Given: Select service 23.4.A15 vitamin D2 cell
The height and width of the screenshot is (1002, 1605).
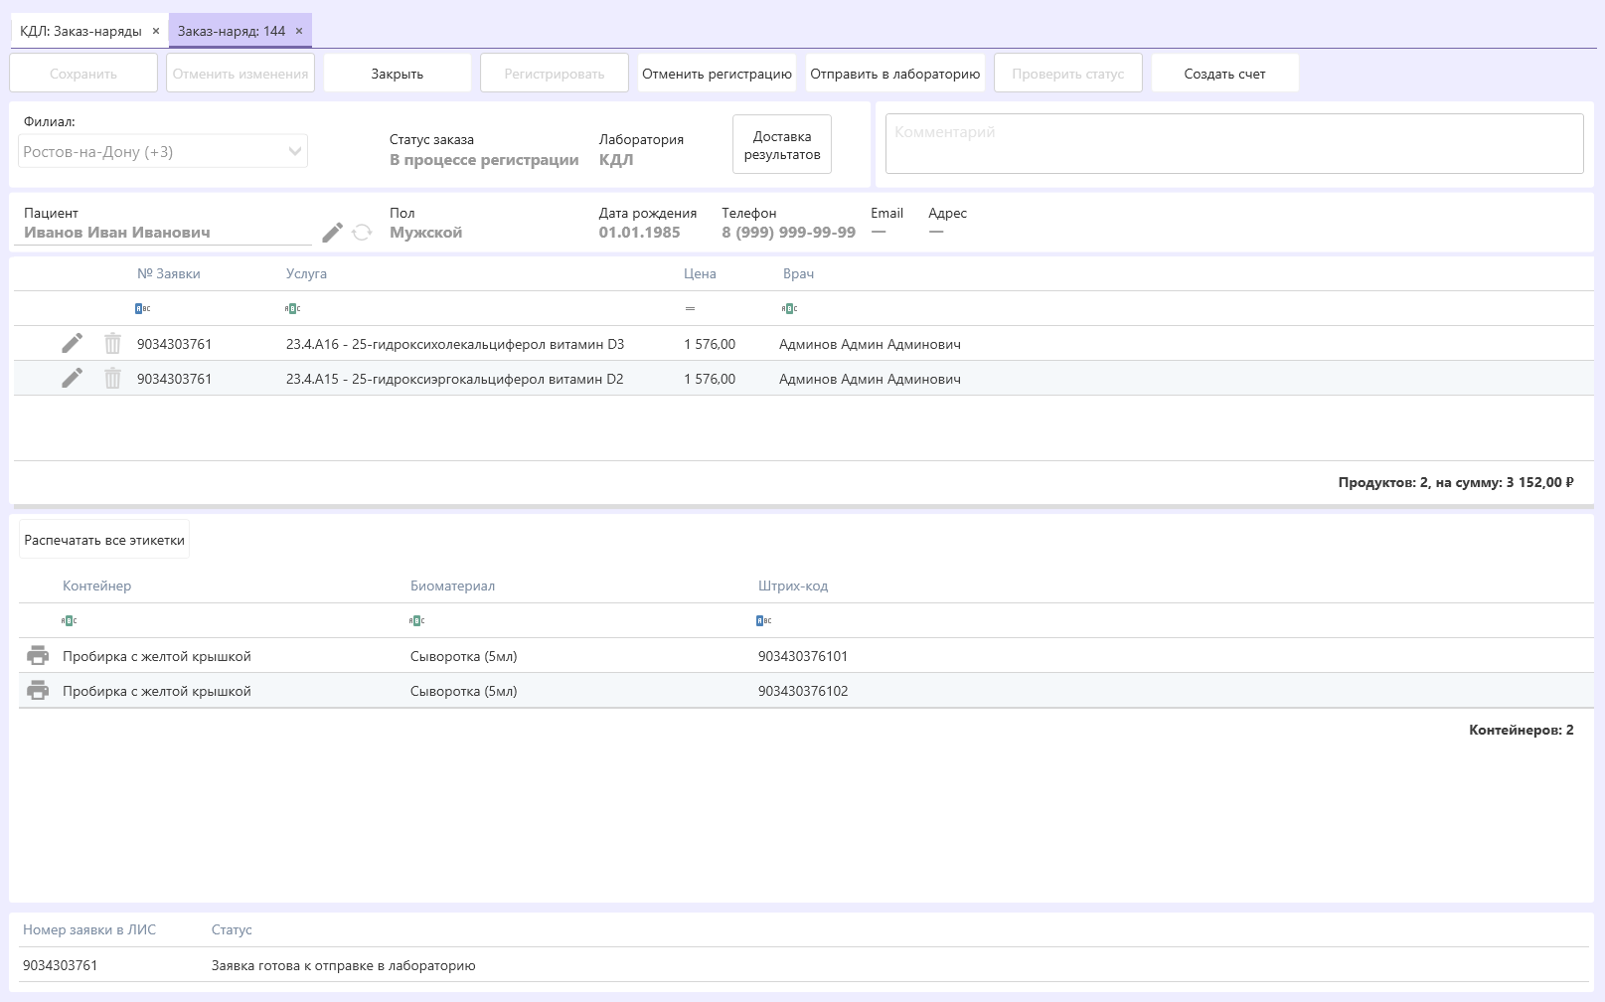Looking at the screenshot, I should click(455, 379).
